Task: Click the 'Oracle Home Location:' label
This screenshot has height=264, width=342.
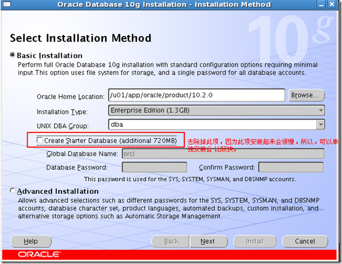Action: [x=71, y=96]
